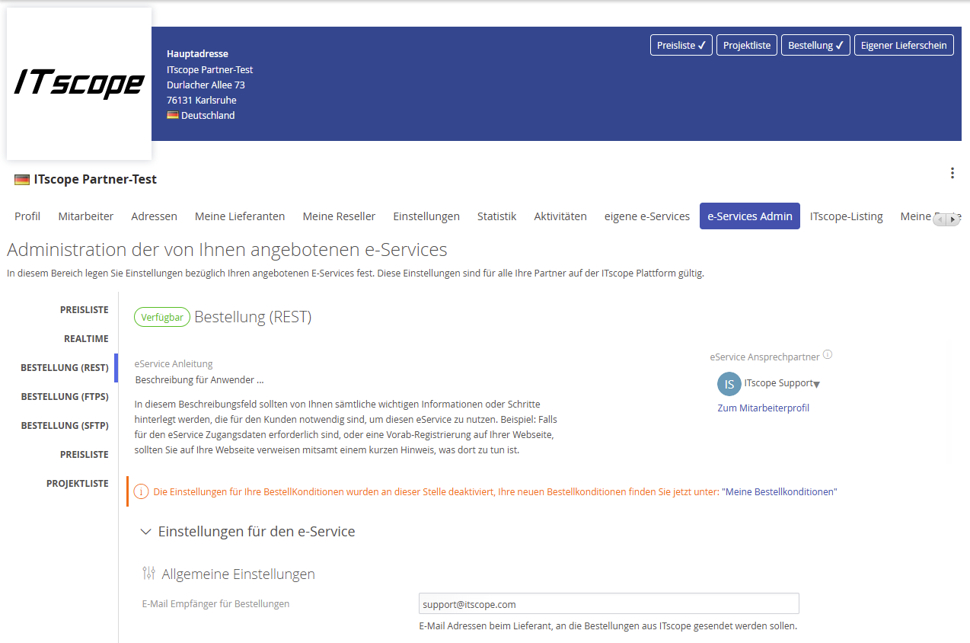Click the IS avatar of ITscope Support
This screenshot has width=970, height=643.
tap(729, 384)
